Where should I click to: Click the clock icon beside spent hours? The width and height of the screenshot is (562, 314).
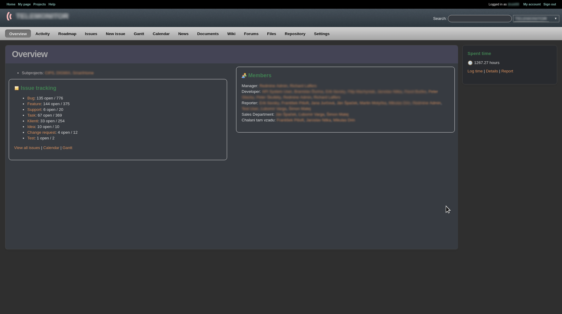coord(470,63)
